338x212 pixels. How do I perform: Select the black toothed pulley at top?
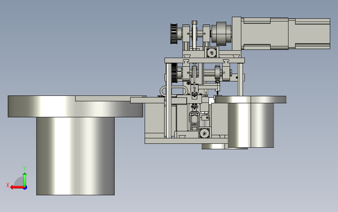point(174,34)
